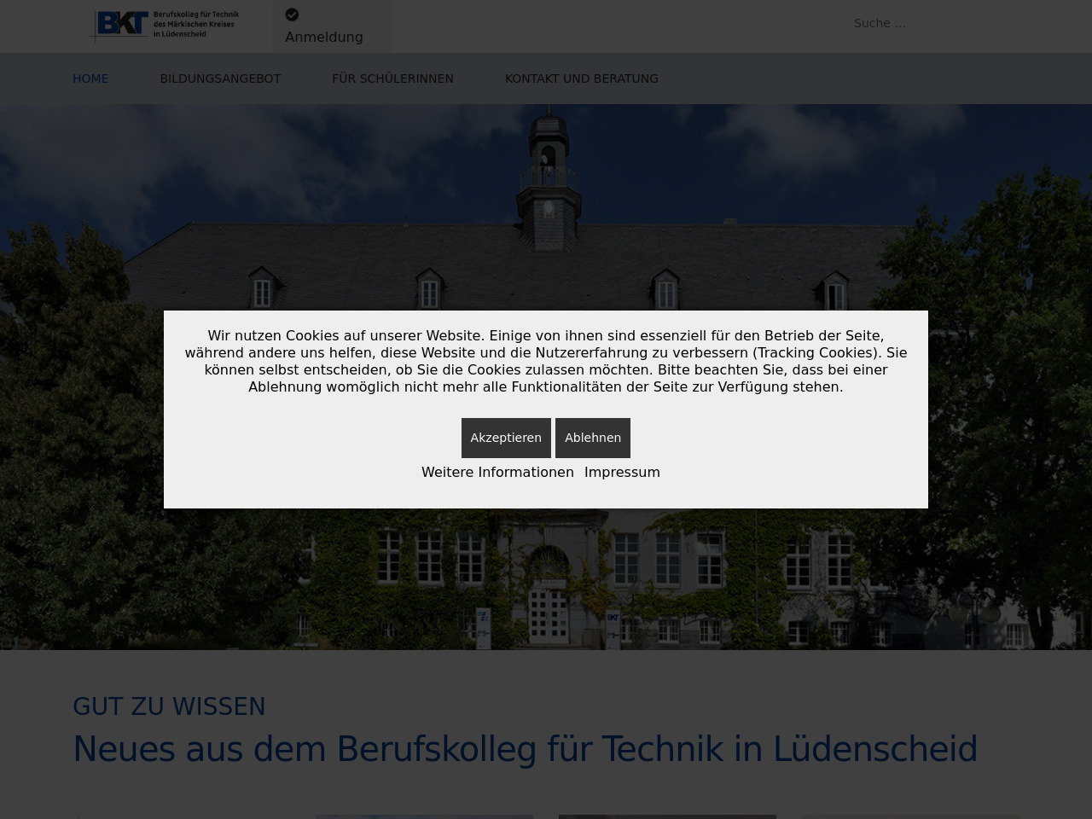The height and width of the screenshot is (819, 1092).
Task: Click the third news thumbnail at the bottom
Action: (x=667, y=816)
